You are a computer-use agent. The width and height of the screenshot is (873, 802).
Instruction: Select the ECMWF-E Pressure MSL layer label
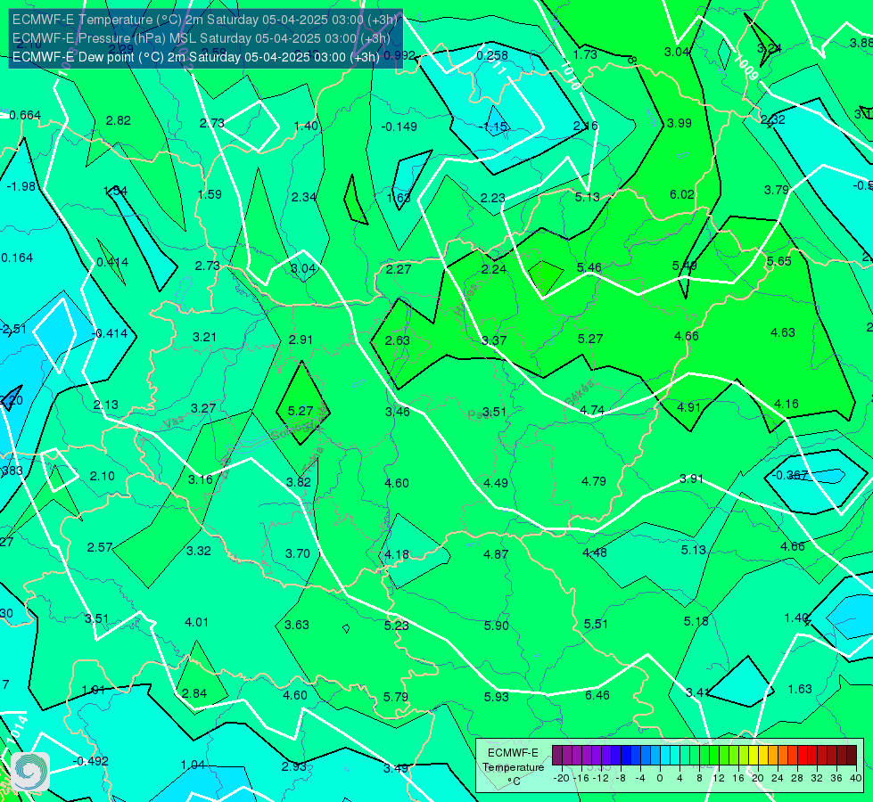point(201,38)
